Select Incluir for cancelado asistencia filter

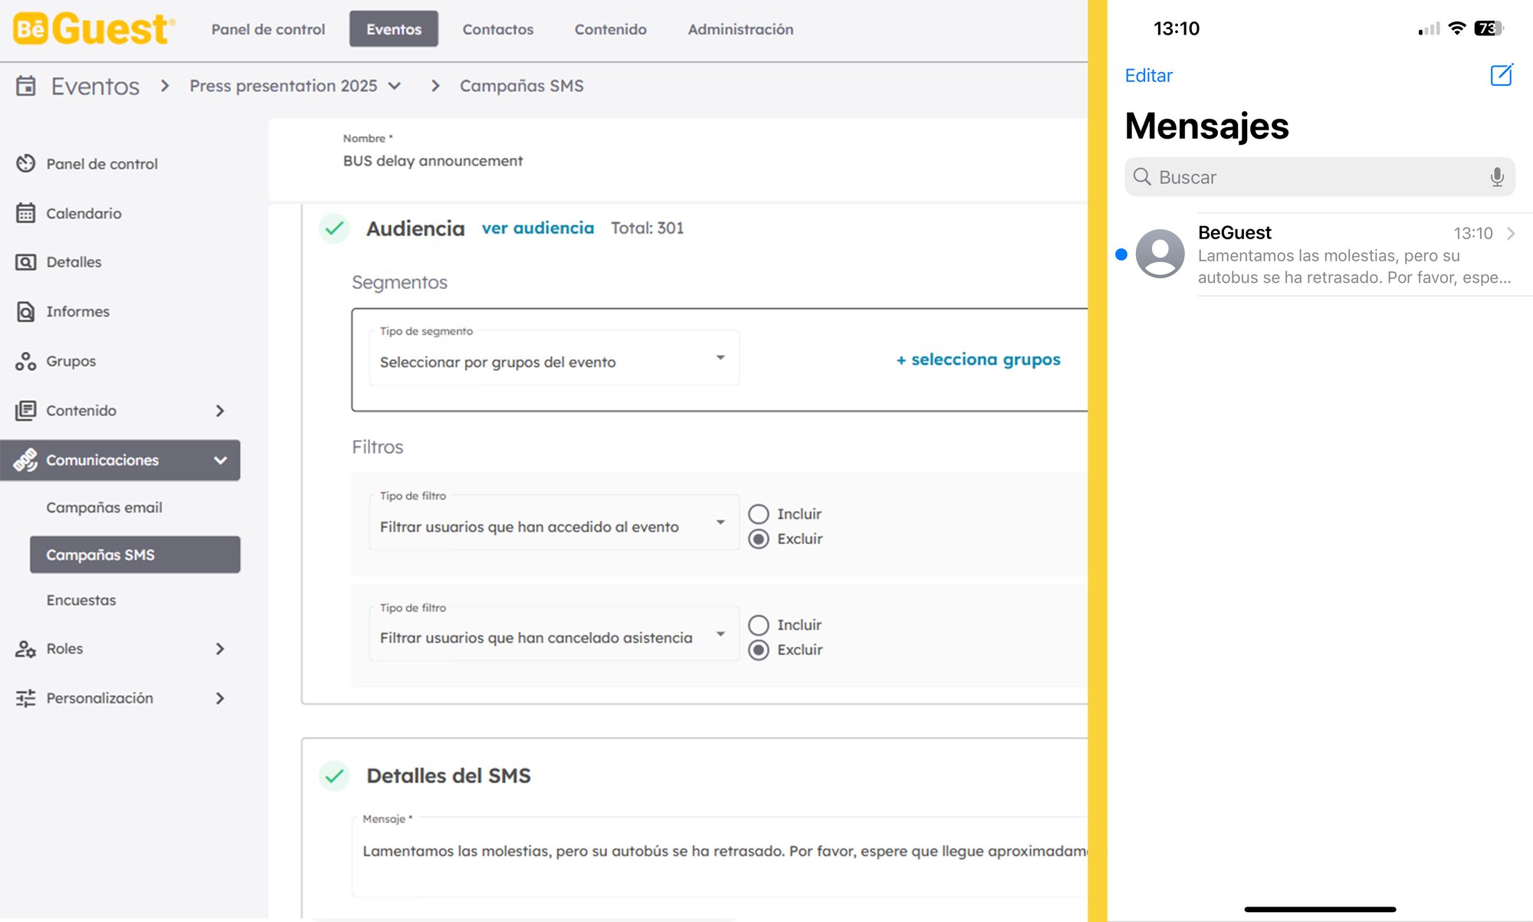[759, 625]
